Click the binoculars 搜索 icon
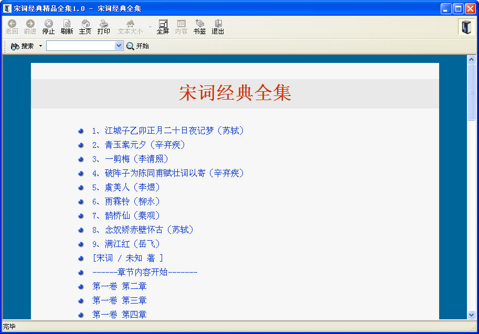The image size is (479, 334). pyautogui.click(x=15, y=46)
